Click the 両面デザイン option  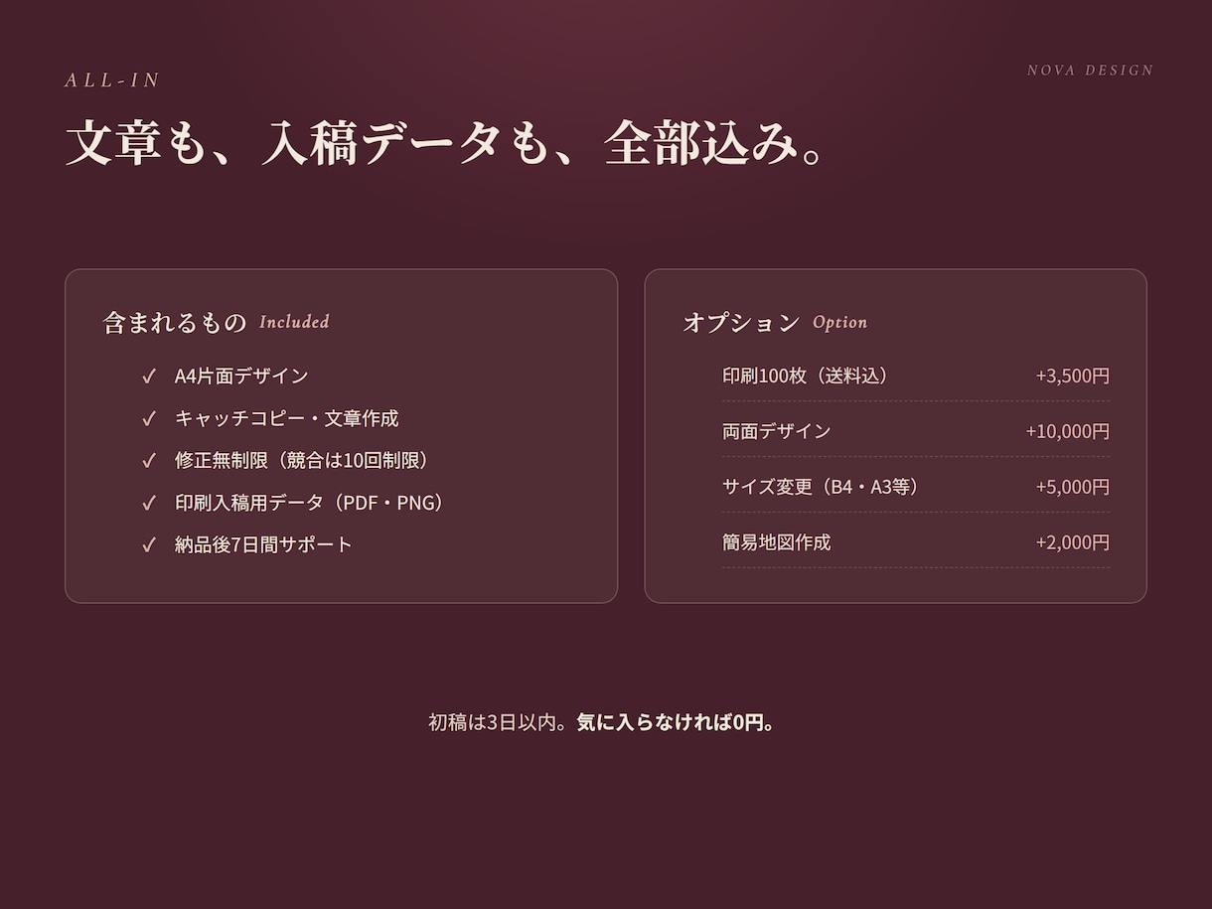coord(776,431)
